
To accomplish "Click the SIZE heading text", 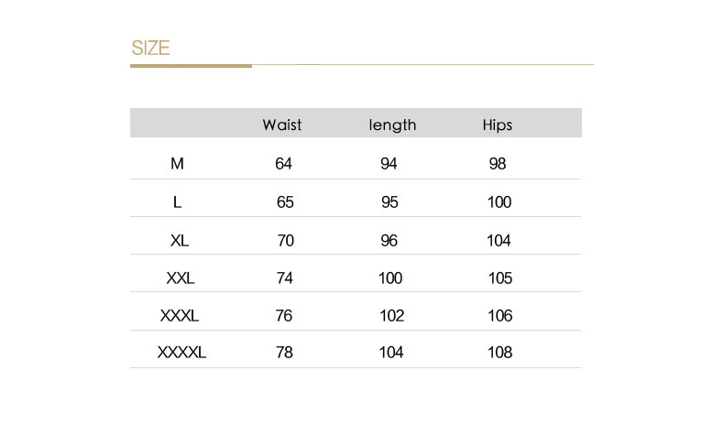I will click(150, 48).
